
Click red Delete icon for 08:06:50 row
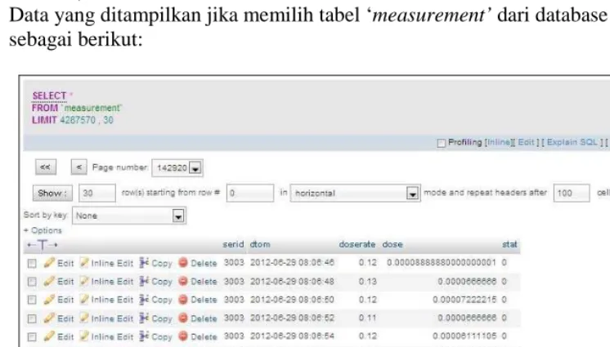183,299
